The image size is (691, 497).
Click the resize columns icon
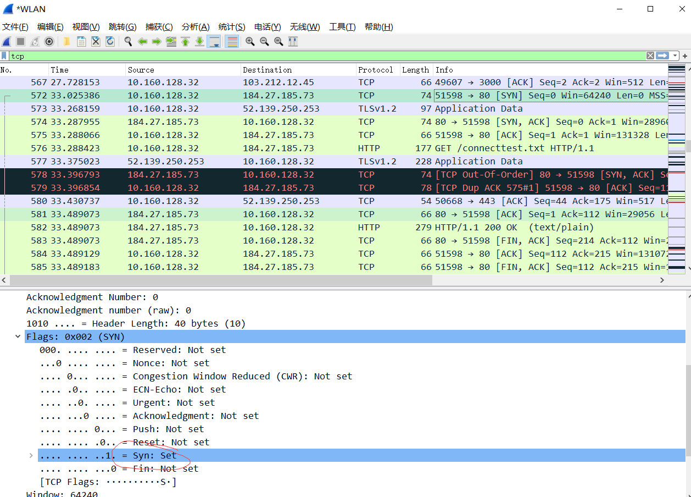[293, 41]
